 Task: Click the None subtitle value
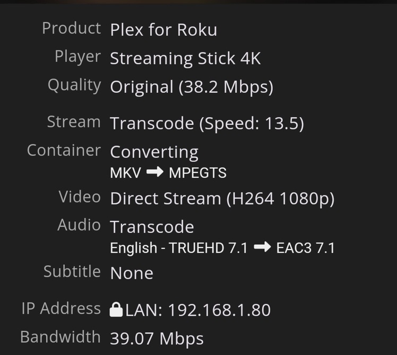point(132,273)
